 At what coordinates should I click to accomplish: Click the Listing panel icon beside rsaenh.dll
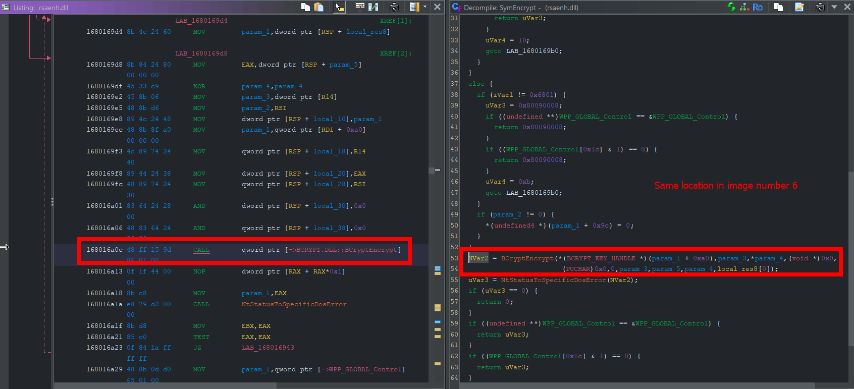(6, 7)
